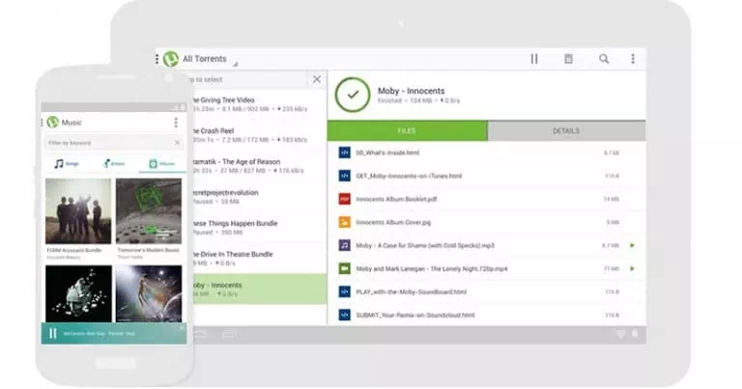The width and height of the screenshot is (742, 389).
Task: Play the A Case for Shame mp3
Action: [x=632, y=245]
